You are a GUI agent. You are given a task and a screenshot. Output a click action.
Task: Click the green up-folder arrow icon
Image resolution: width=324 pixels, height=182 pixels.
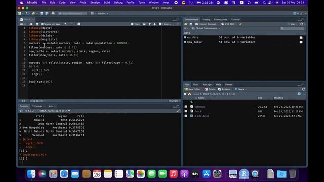pyautogui.click(x=191, y=102)
